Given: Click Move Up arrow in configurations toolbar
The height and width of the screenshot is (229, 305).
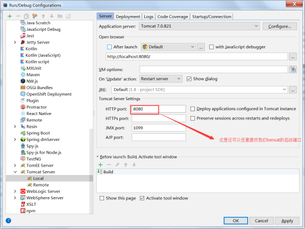Looking at the screenshot, I should pos(43,16).
